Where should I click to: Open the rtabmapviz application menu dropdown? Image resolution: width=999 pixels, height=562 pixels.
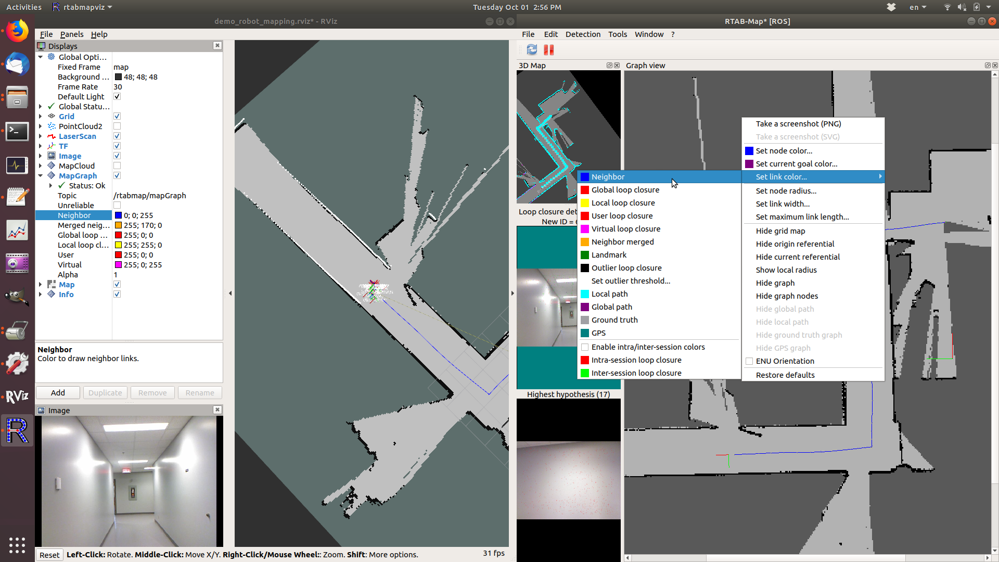point(82,7)
